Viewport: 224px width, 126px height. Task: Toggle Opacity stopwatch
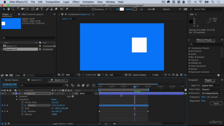point(22,114)
